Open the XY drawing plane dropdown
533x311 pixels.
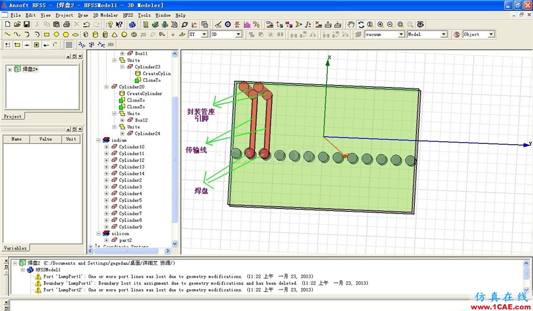[204, 34]
